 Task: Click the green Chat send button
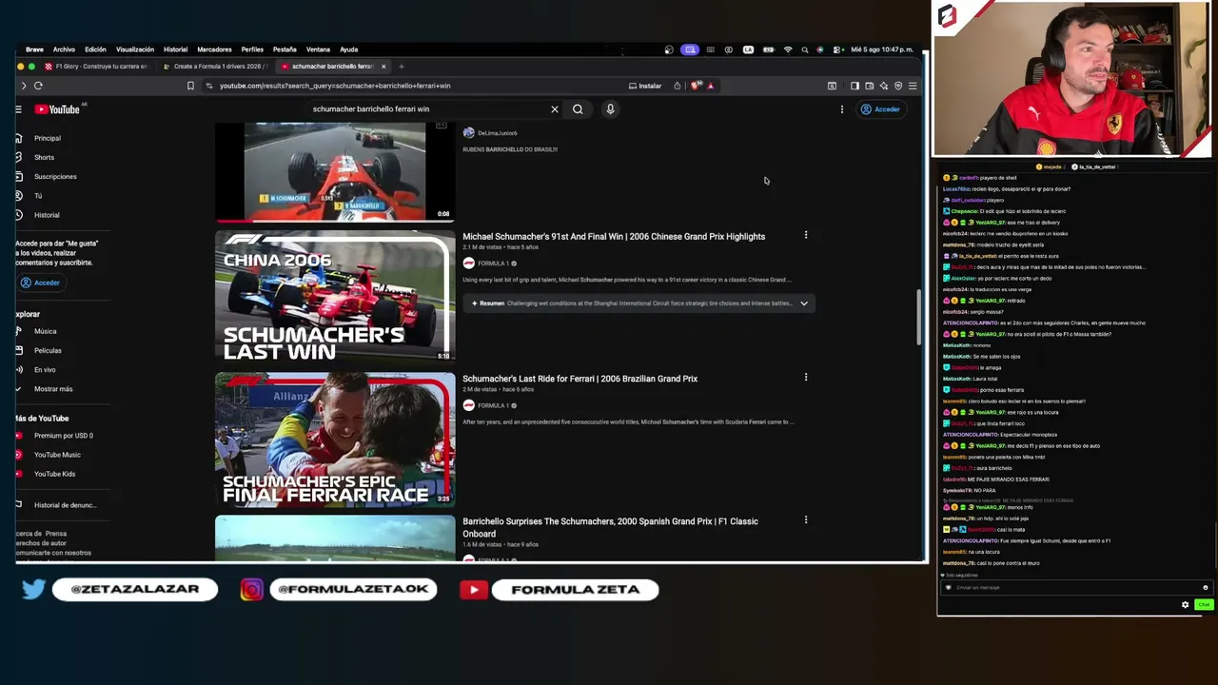click(x=1204, y=605)
